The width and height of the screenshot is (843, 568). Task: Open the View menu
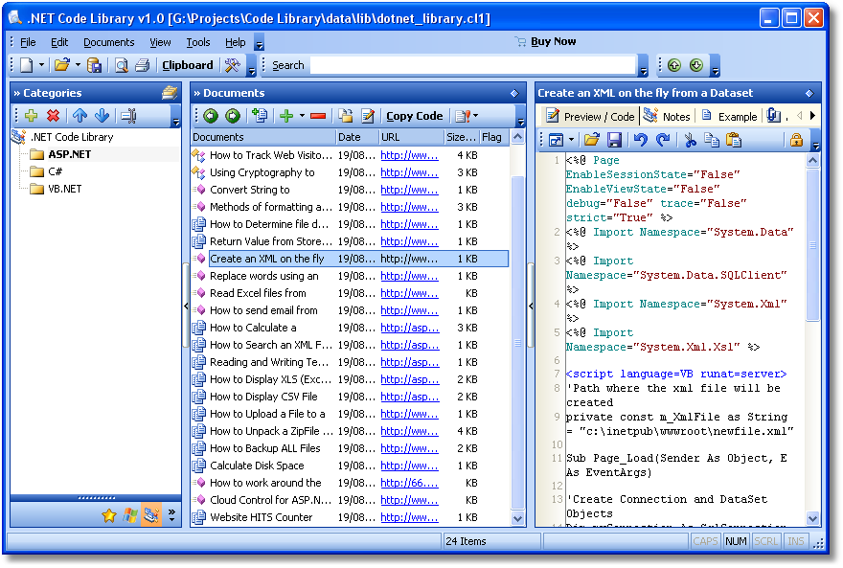click(x=160, y=42)
